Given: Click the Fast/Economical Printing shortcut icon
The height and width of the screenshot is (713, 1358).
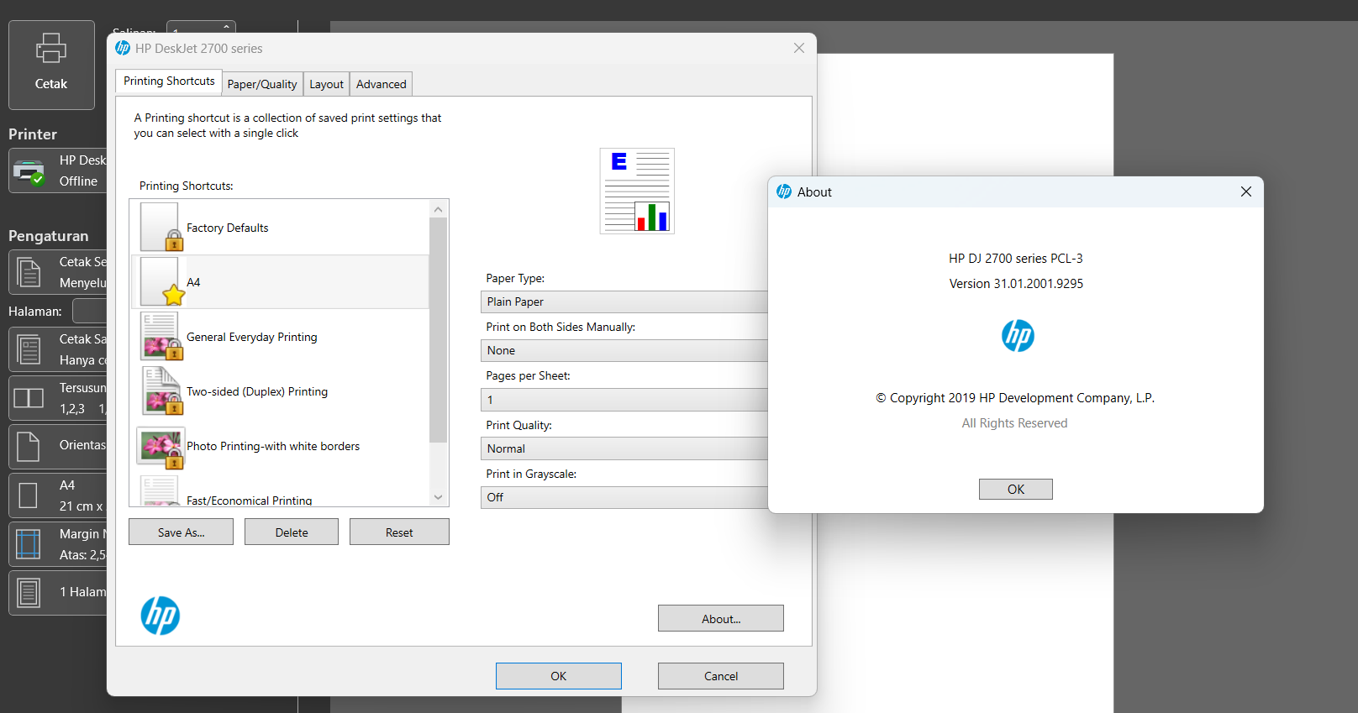Looking at the screenshot, I should pyautogui.click(x=160, y=490).
